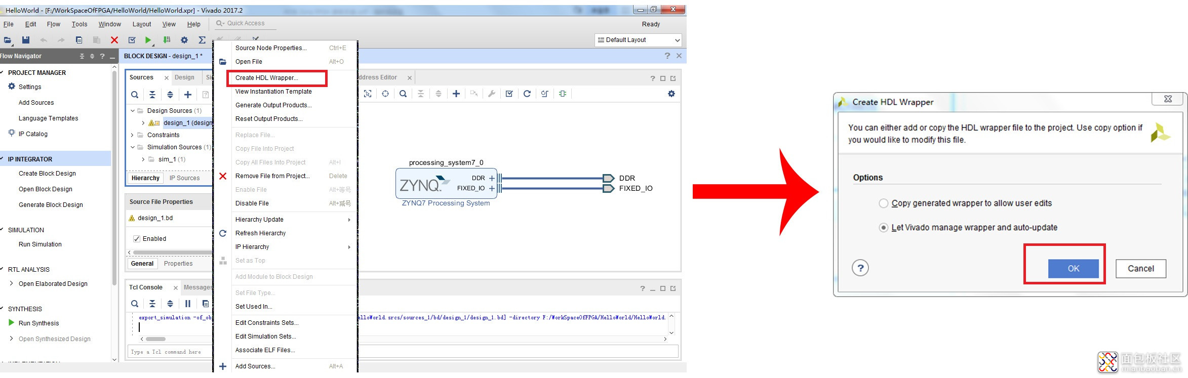Click the Add IP plus icon in diagram toolbar
The height and width of the screenshot is (378, 1188).
456,94
